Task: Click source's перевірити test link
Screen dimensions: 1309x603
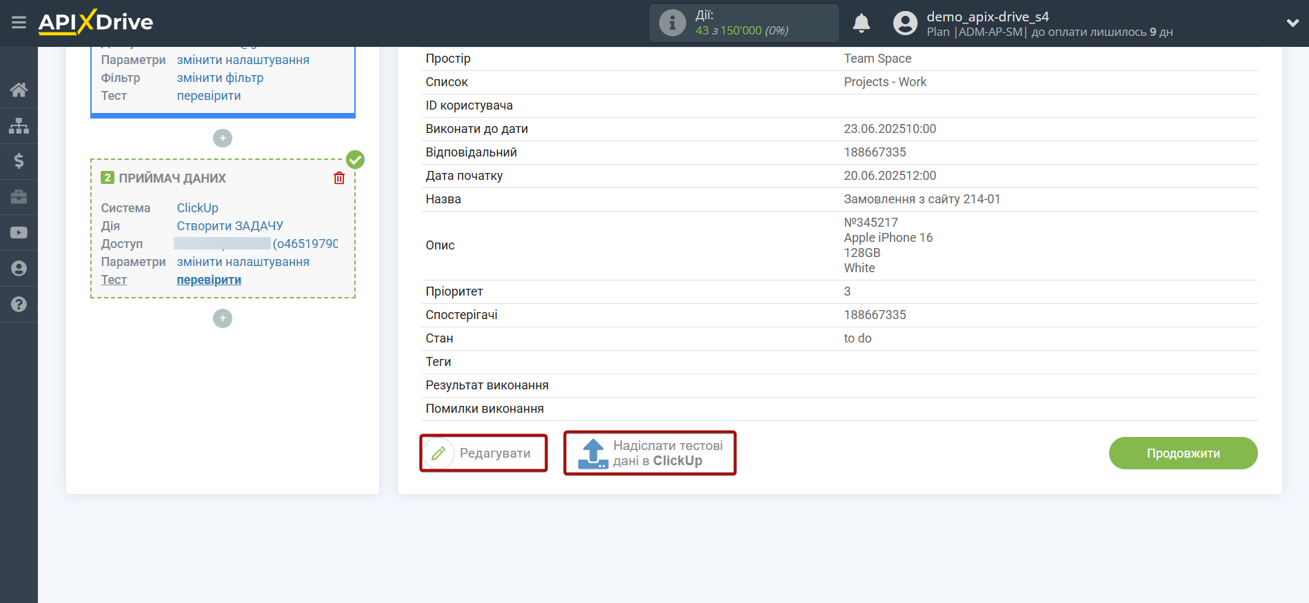Action: click(x=209, y=96)
